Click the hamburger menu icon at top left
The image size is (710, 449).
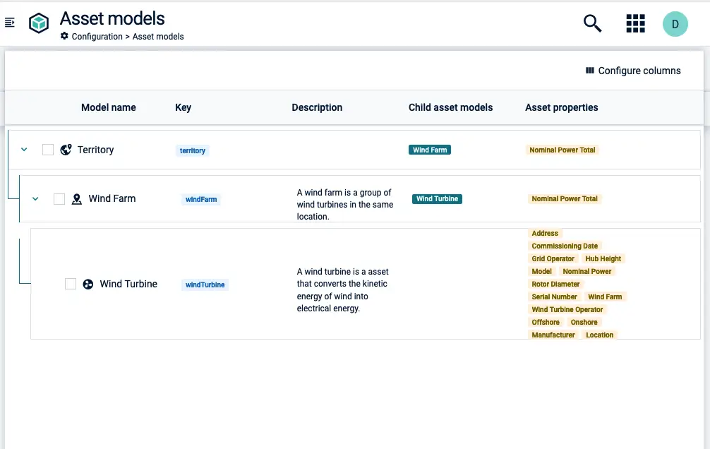(10, 23)
